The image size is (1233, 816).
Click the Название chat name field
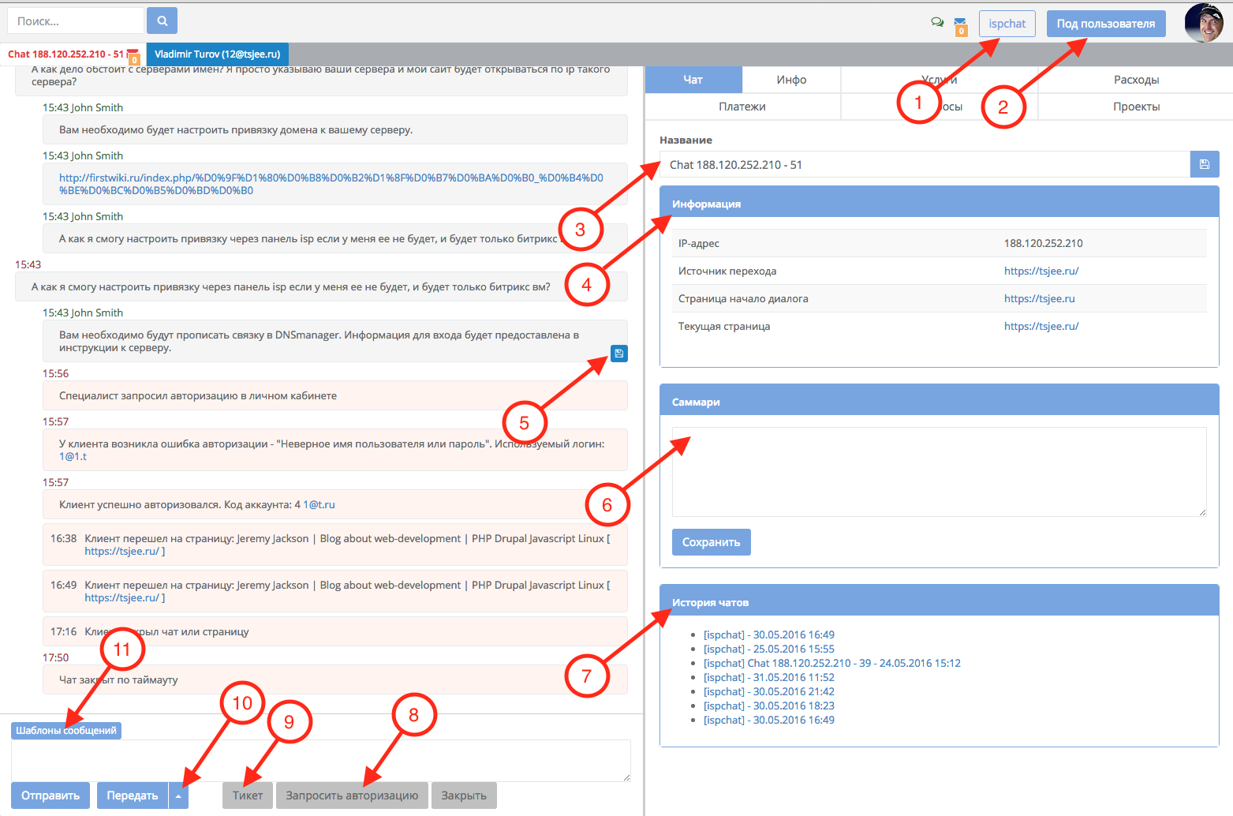point(925,164)
